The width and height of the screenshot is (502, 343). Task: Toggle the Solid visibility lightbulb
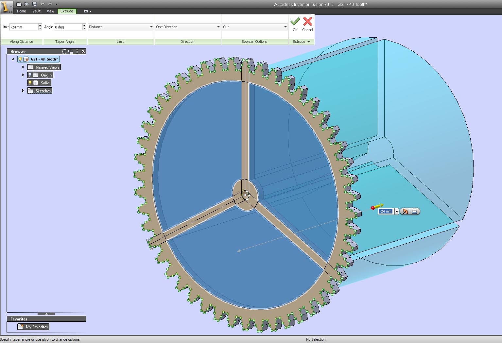pos(30,83)
